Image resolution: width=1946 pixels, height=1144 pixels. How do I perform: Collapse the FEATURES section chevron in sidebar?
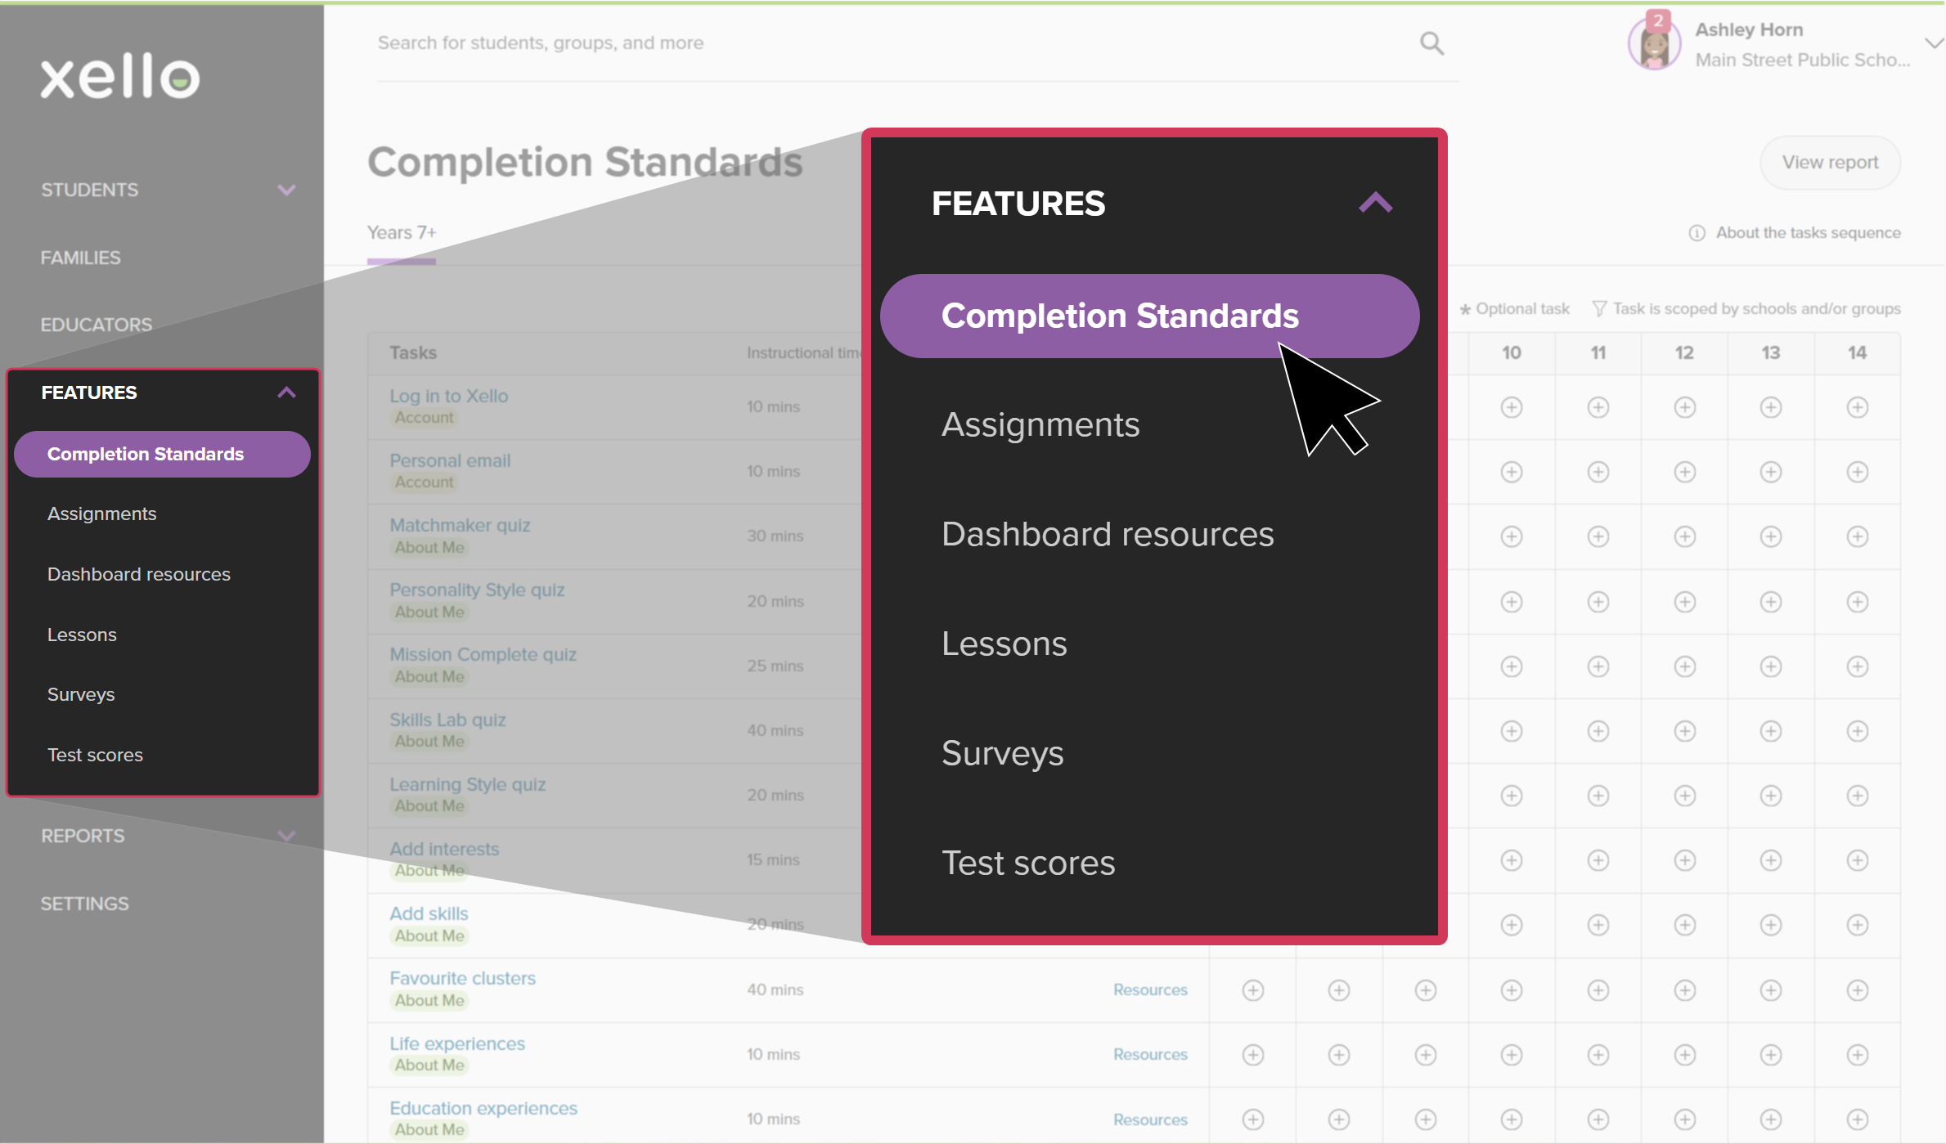click(x=286, y=393)
